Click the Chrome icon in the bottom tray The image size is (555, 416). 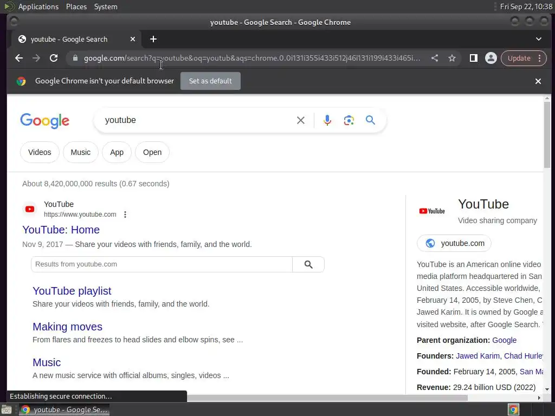(513, 409)
